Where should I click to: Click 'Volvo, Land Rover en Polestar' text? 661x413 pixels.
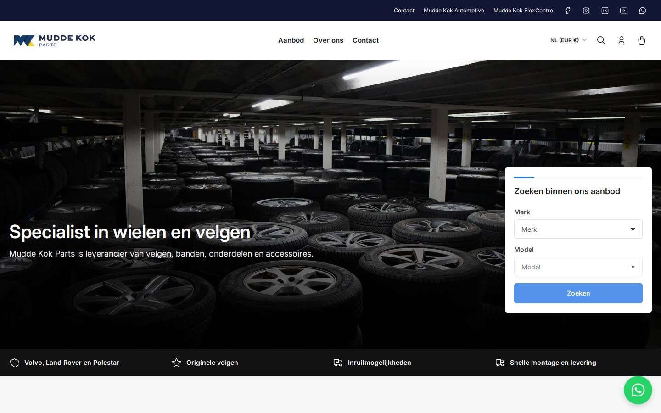click(72, 363)
